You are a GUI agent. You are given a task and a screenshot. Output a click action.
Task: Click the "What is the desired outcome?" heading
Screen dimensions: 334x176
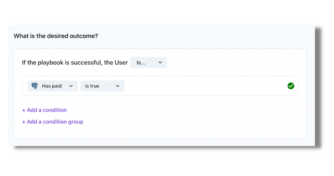pyautogui.click(x=56, y=36)
